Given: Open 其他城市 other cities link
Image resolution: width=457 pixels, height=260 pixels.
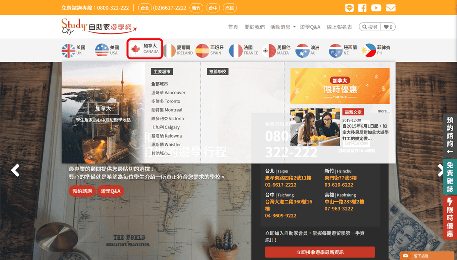Looking at the screenshot, I should [161, 153].
